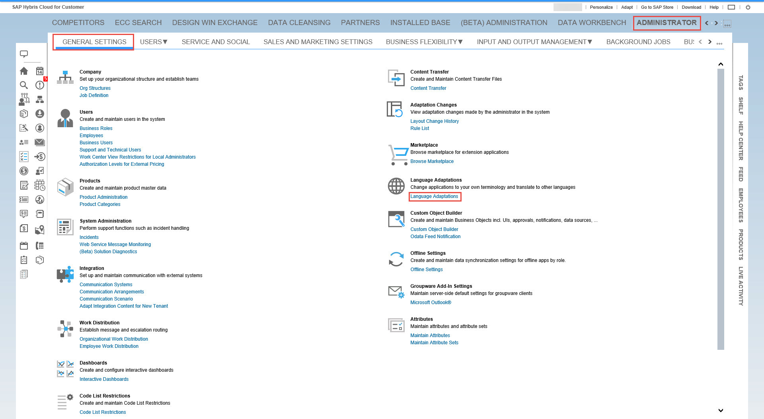This screenshot has height=419, width=764.
Task: Click the left chevron of the work center tabs
Action: tap(707, 23)
